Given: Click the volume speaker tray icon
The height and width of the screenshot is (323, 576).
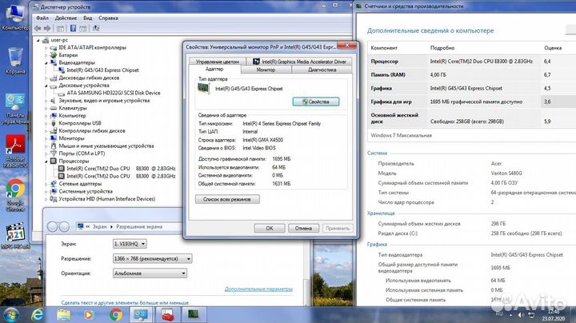Looking at the screenshot, I should (x=521, y=315).
